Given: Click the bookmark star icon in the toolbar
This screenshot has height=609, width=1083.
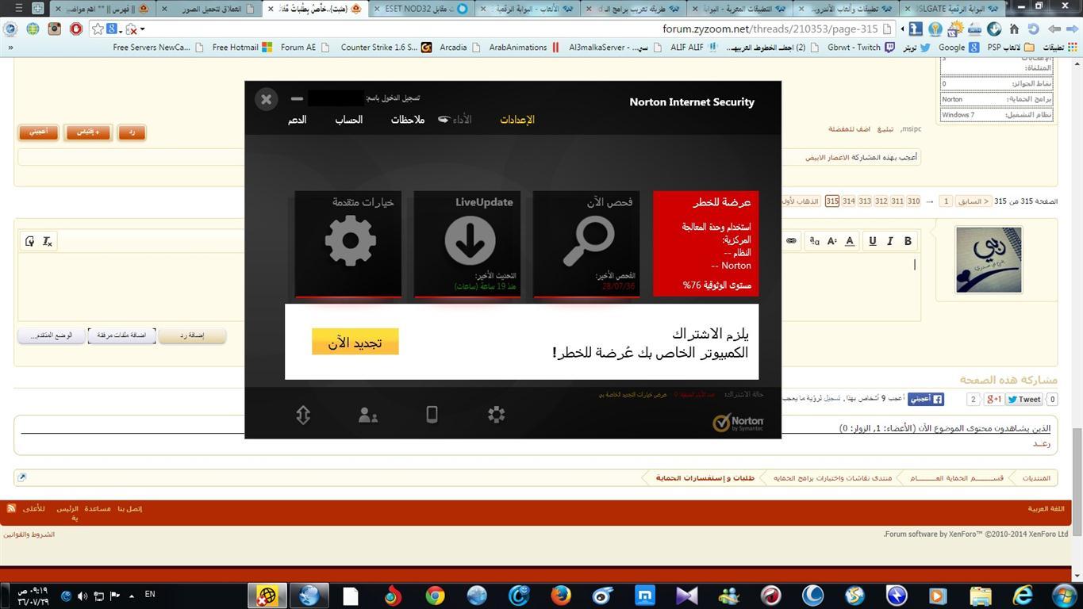Looking at the screenshot, I should click(x=98, y=29).
